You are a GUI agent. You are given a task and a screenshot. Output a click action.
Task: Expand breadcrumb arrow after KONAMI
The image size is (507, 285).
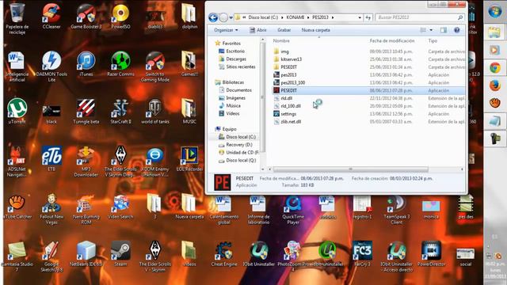pos(308,17)
